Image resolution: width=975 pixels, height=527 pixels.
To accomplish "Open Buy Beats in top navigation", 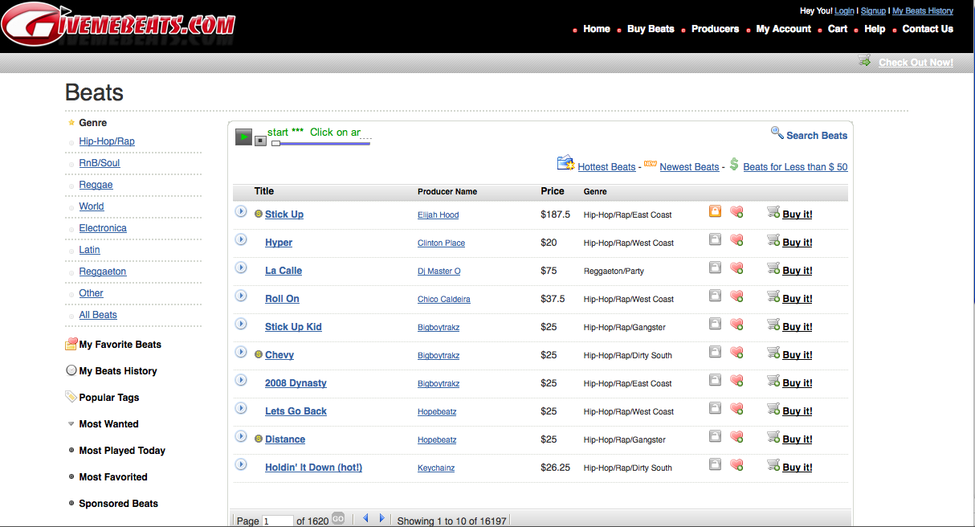I will pos(651,29).
